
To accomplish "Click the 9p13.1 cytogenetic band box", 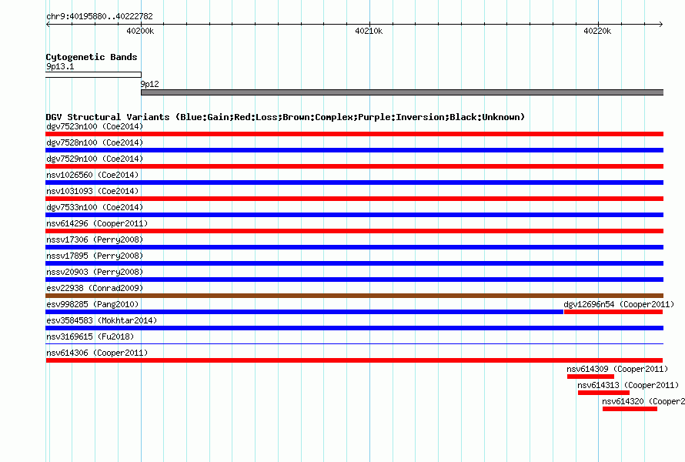I will 93,75.
